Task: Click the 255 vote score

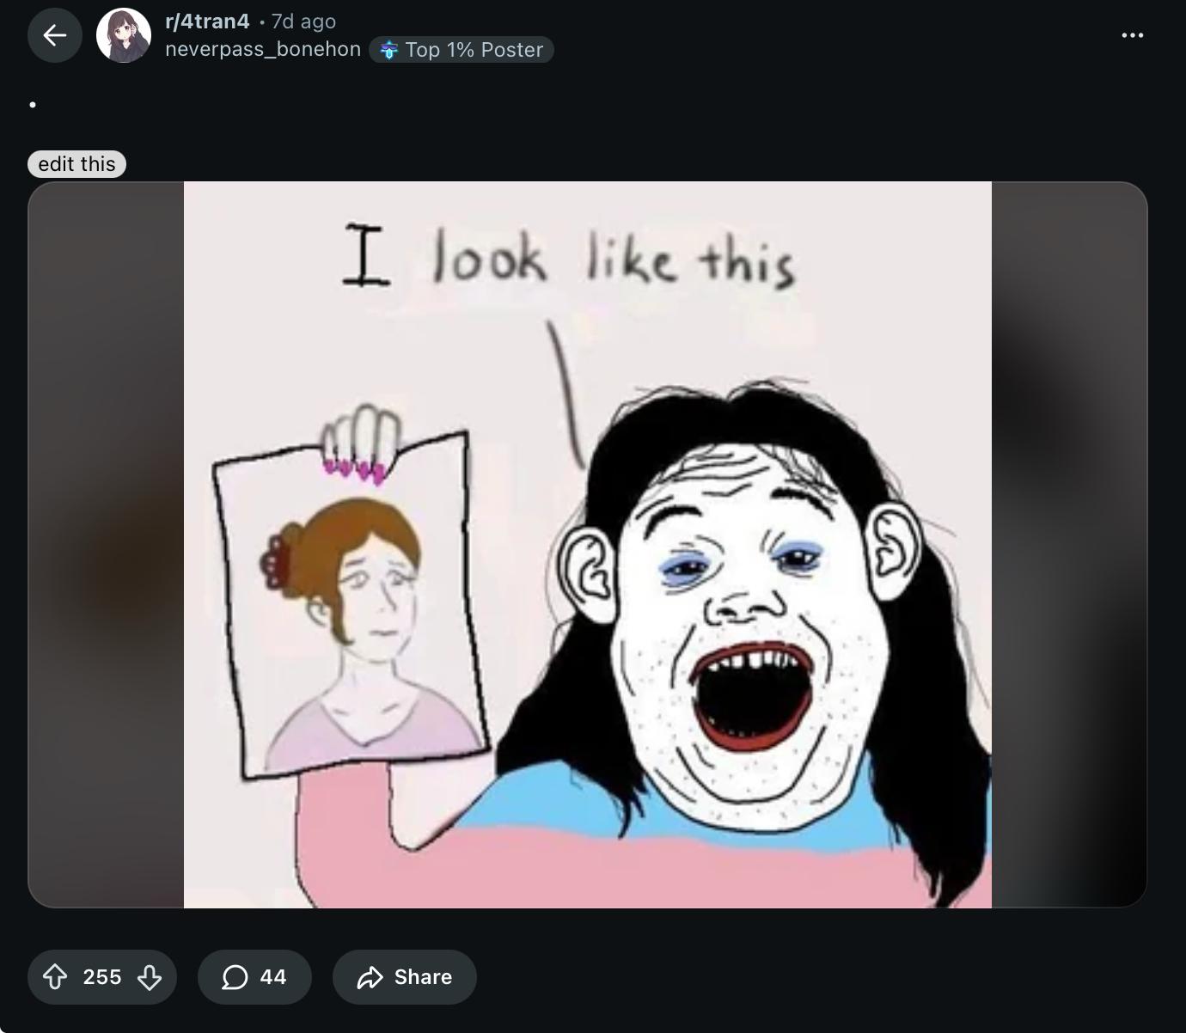Action: (102, 977)
